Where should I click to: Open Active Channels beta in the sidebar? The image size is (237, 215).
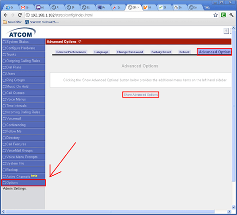(24, 176)
